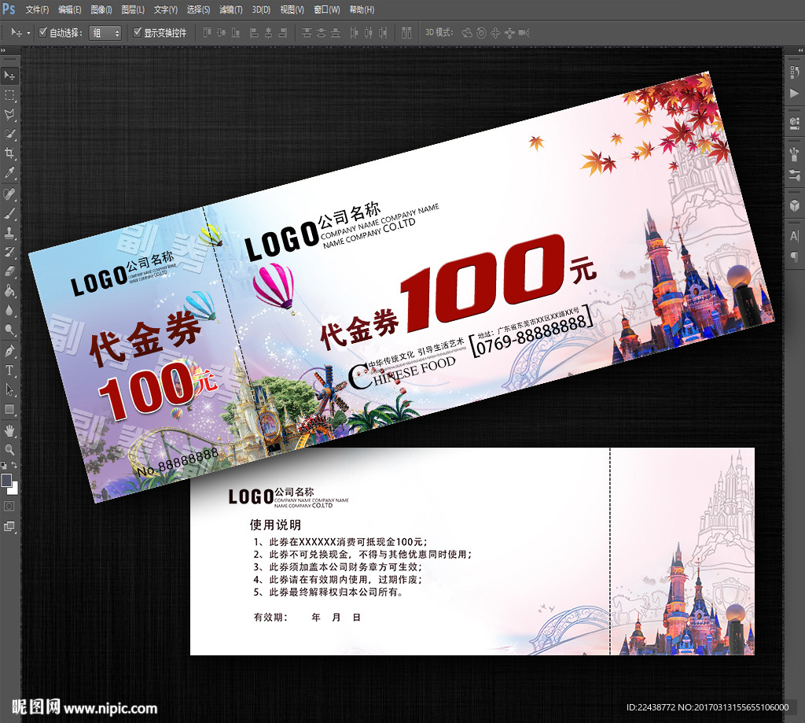This screenshot has height=723, width=805.
Task: Click the align horizontal centers button
Action: 268,33
